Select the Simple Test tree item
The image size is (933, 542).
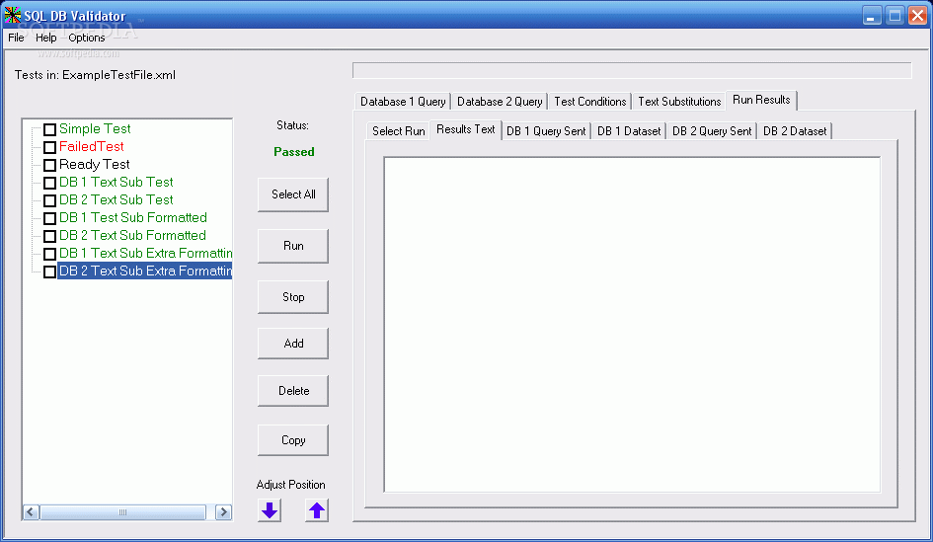(95, 128)
